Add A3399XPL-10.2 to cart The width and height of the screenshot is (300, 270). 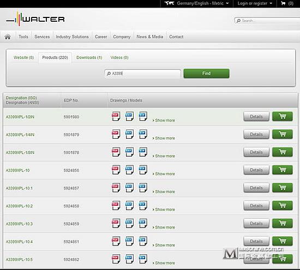point(283,205)
